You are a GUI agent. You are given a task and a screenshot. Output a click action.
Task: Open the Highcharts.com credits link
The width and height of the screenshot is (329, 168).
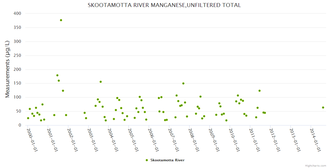click(316, 165)
